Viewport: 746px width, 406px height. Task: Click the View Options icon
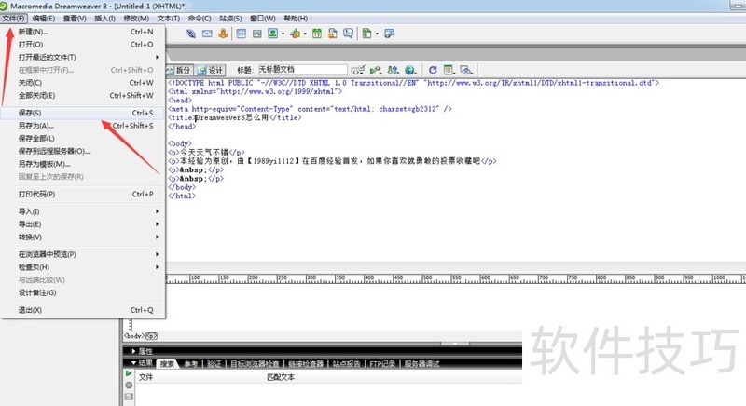point(449,70)
